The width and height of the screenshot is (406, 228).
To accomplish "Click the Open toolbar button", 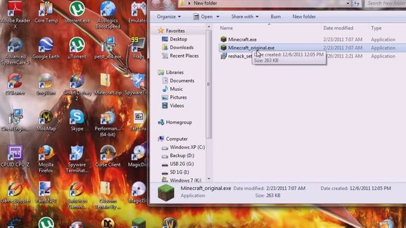I will click(203, 16).
